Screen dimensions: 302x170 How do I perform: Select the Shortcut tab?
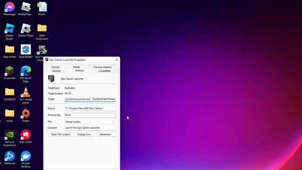79,70
